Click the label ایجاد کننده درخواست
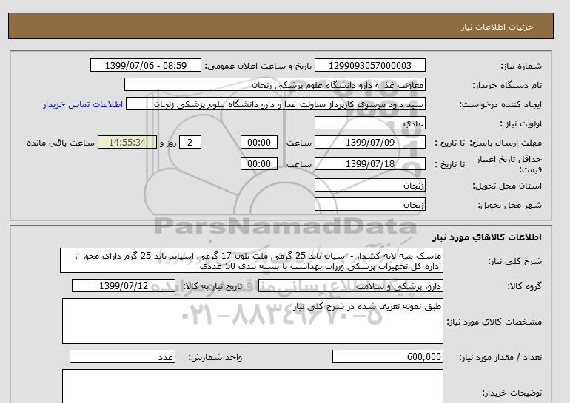 500,104
